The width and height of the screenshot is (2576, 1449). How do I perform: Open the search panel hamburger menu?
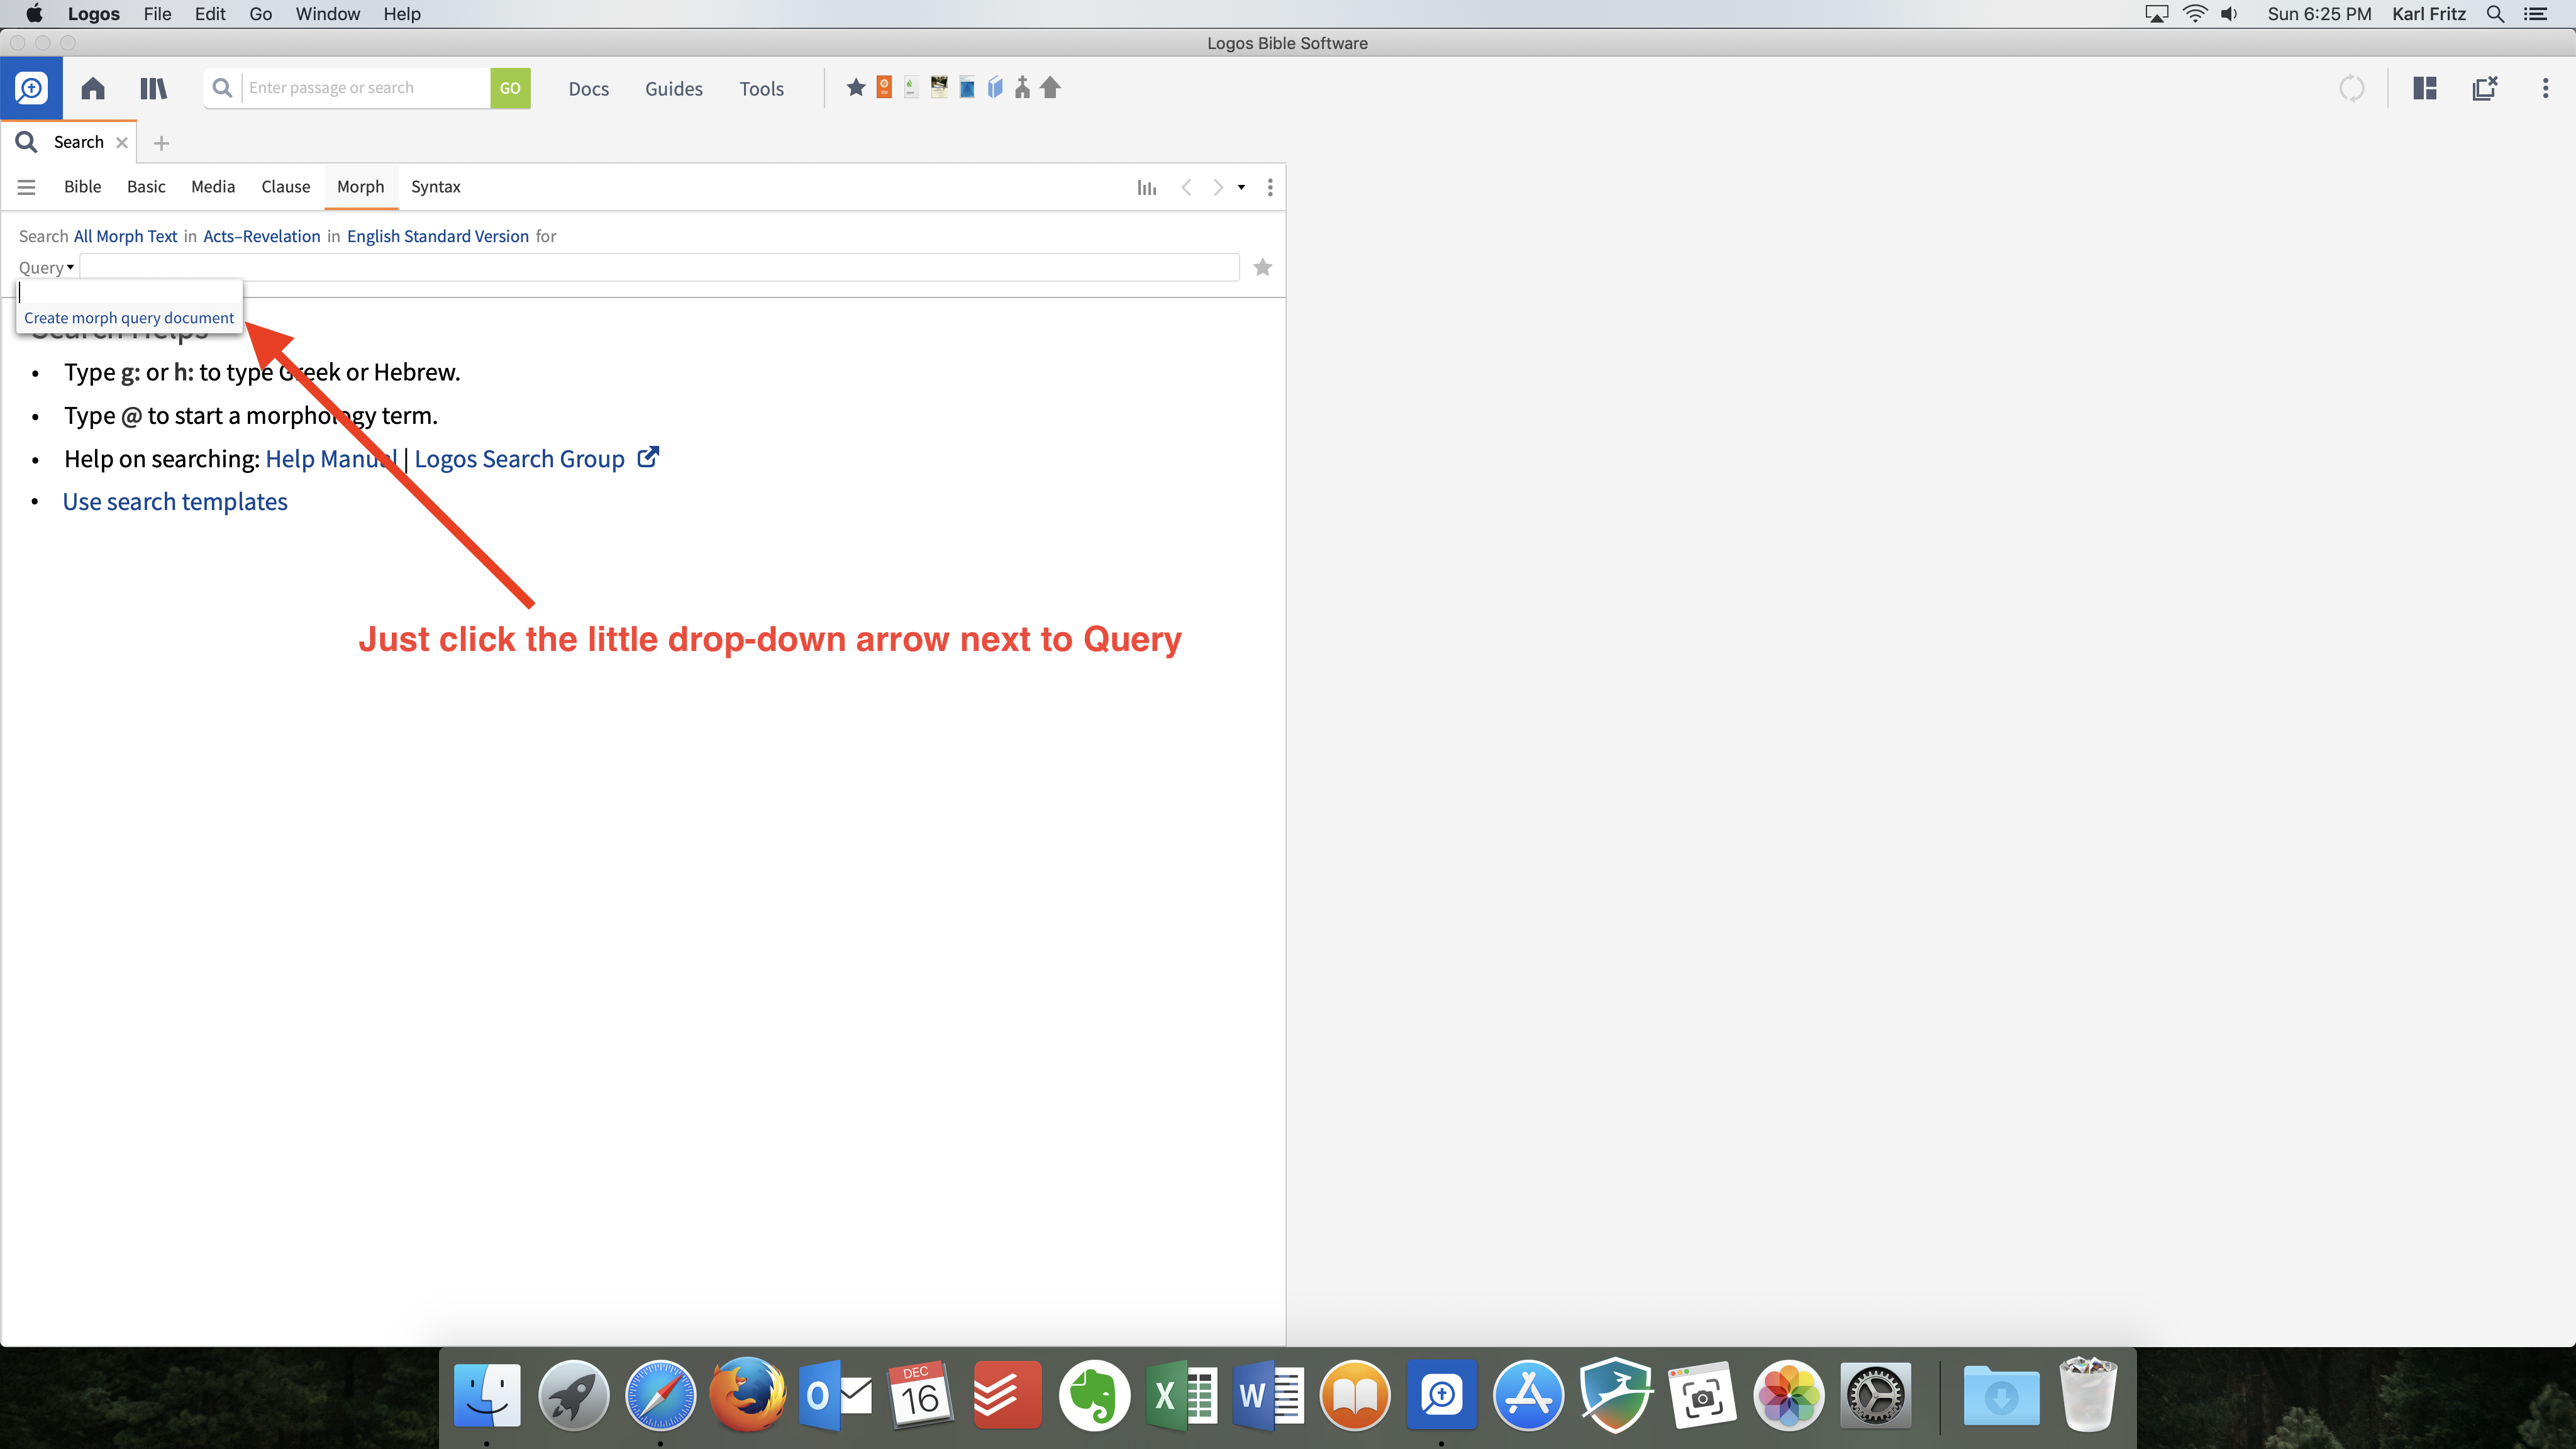click(x=27, y=187)
